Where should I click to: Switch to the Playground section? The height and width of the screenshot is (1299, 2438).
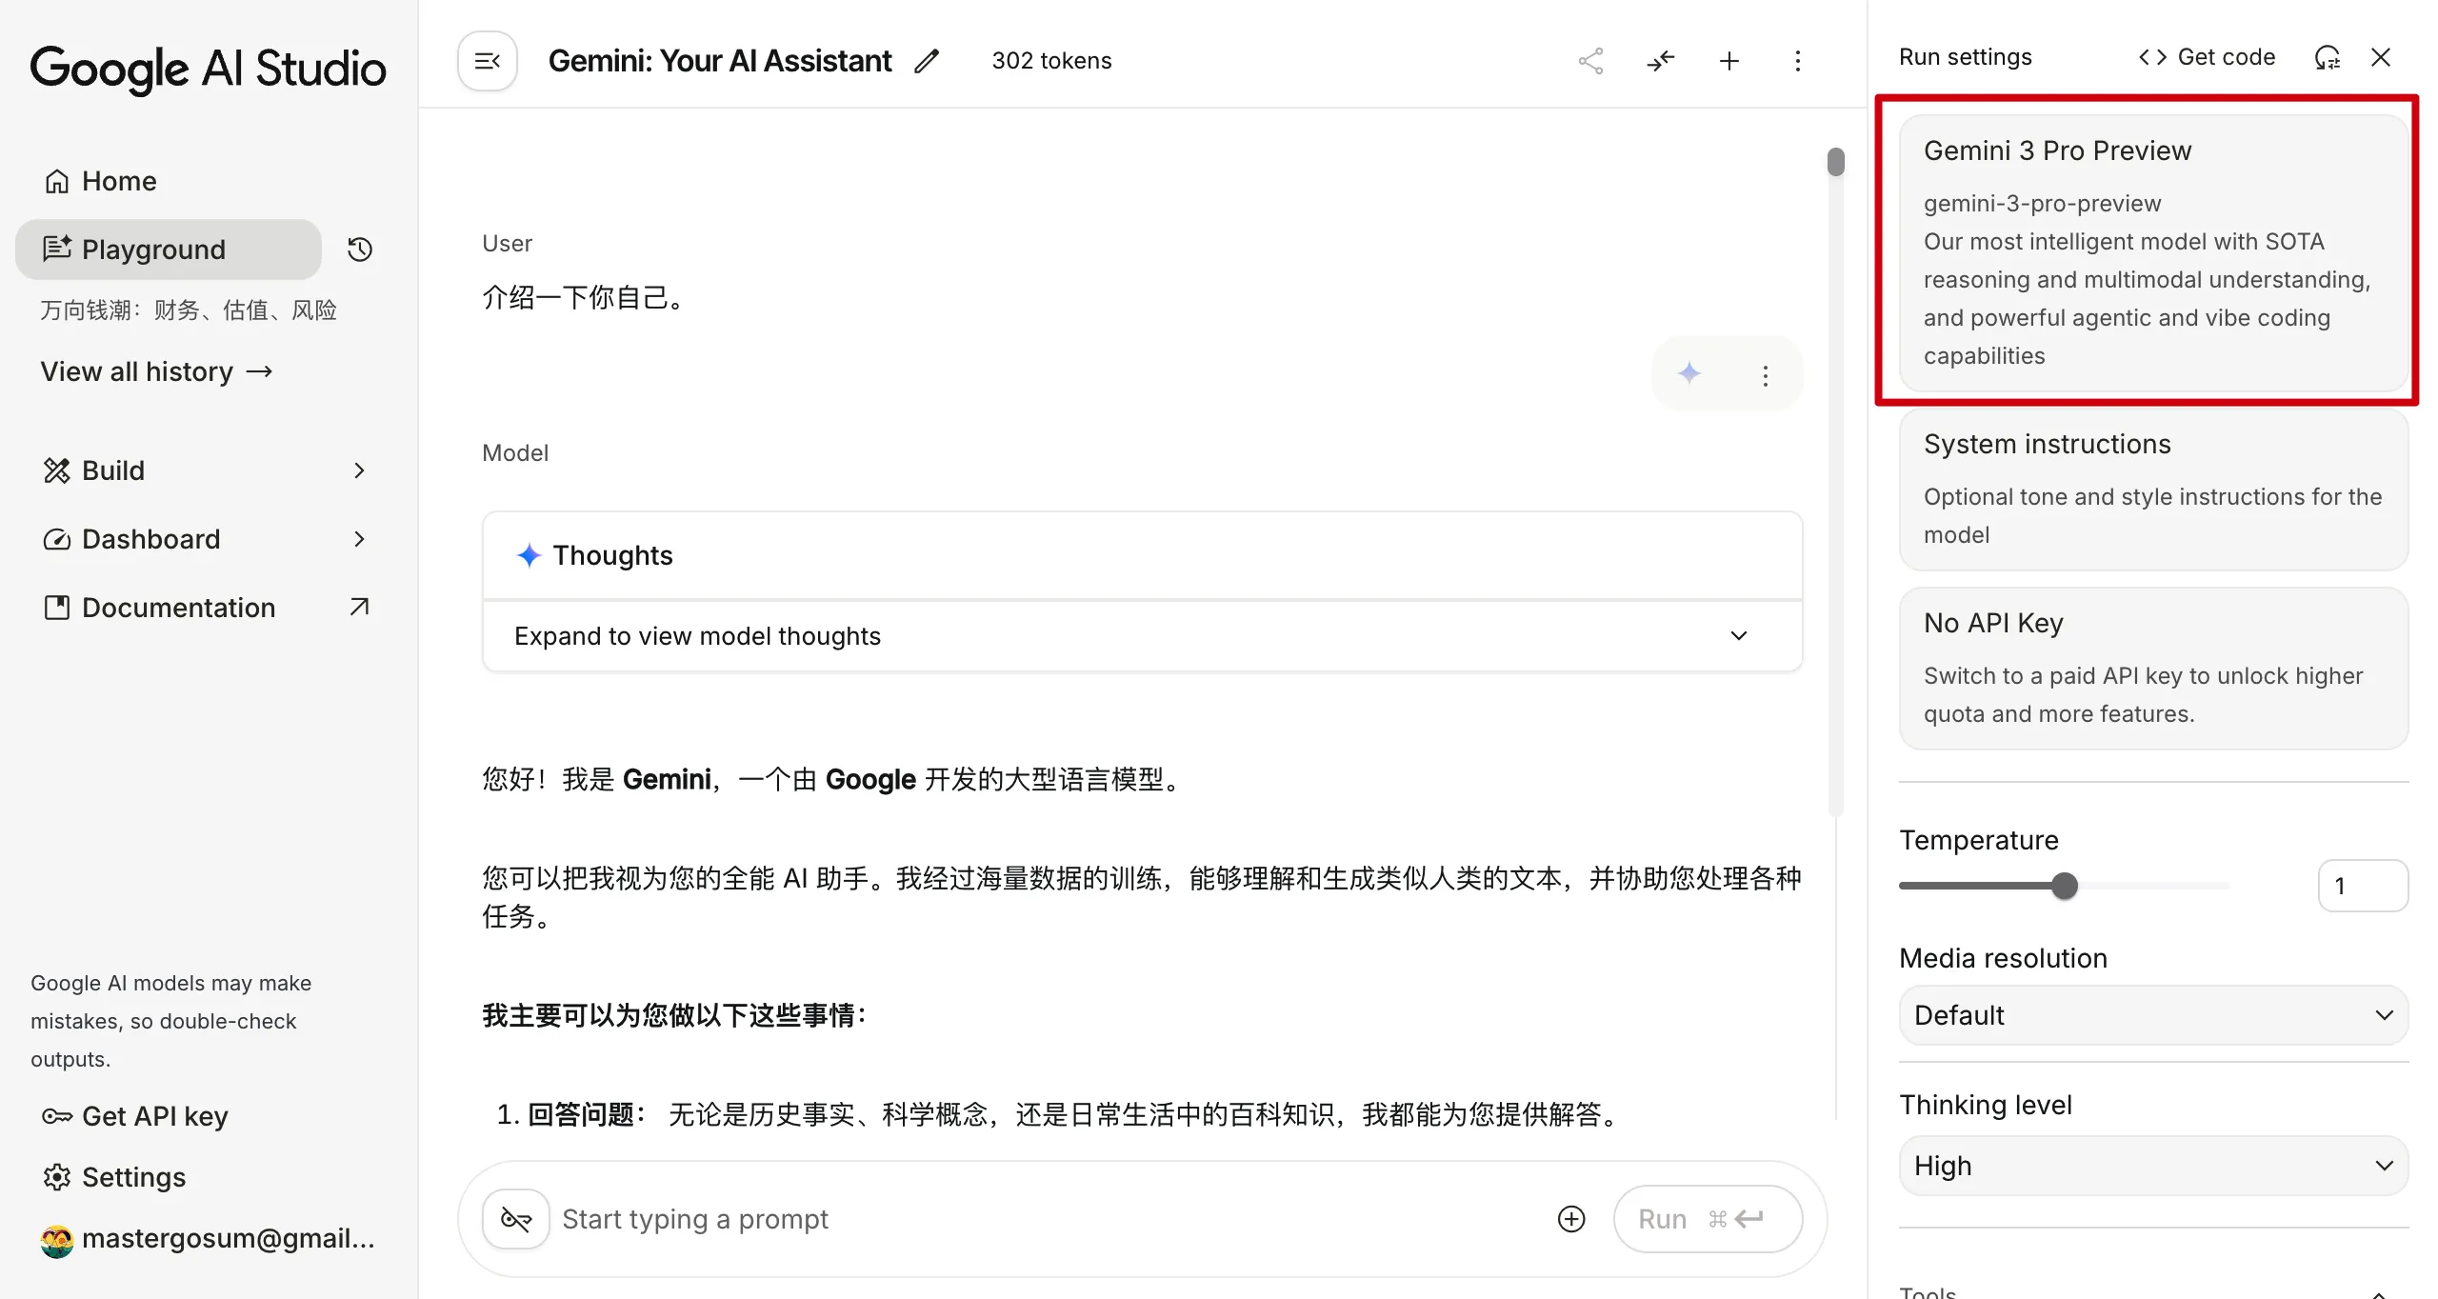coord(153,249)
